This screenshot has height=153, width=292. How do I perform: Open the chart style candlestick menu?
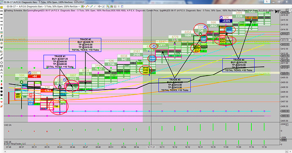click(x=83, y=6)
